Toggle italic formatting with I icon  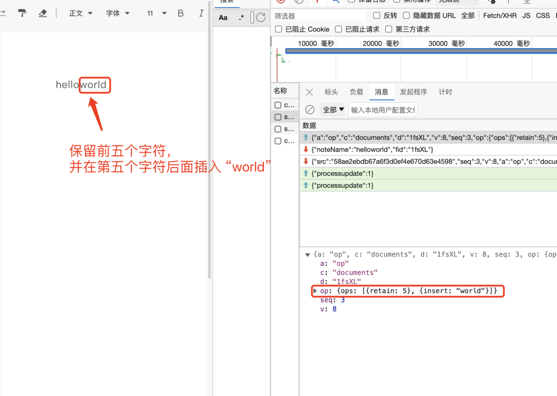[x=201, y=13]
